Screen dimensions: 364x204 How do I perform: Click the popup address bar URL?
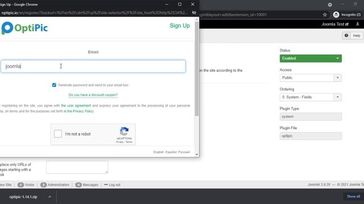pyautogui.click(x=95, y=12)
